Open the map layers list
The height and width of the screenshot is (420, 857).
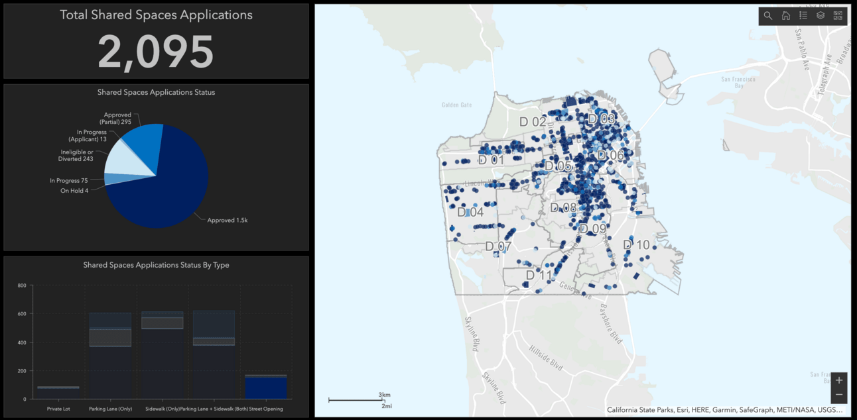[x=821, y=16]
